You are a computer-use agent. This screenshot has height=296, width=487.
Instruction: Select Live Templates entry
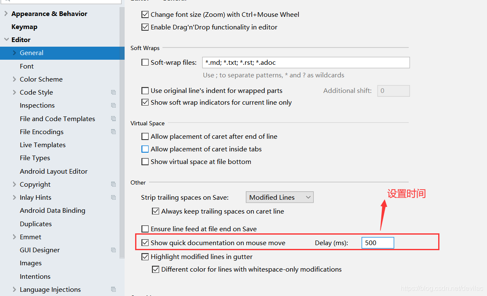pyautogui.click(x=43, y=145)
